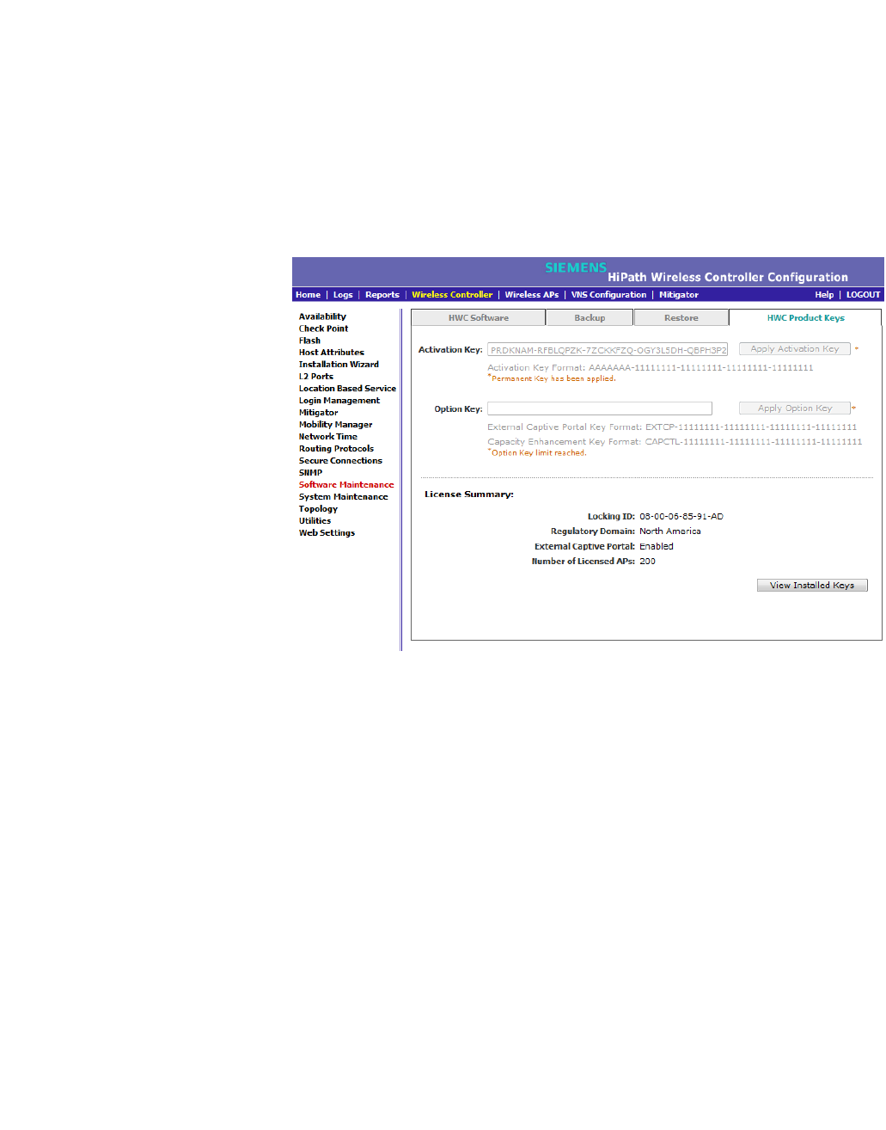Screen dimensions: 886x1130
Task: Open Wireless APs in the top navigation
Action: [532, 295]
